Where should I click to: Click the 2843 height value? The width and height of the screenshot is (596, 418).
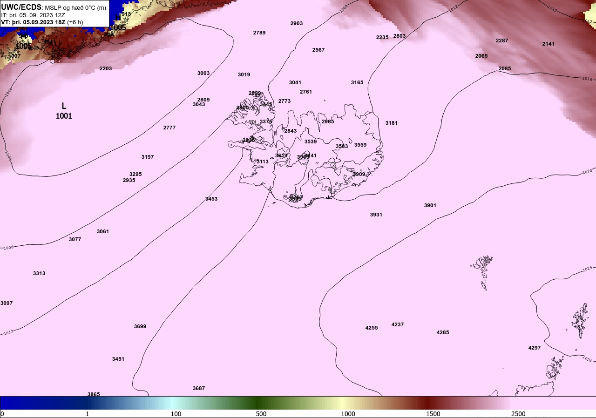click(x=291, y=131)
